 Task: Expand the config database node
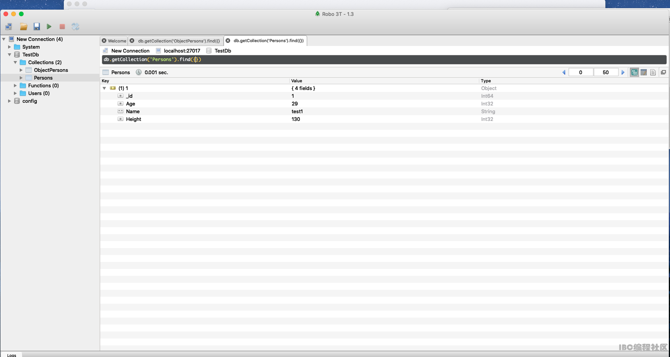tap(10, 101)
